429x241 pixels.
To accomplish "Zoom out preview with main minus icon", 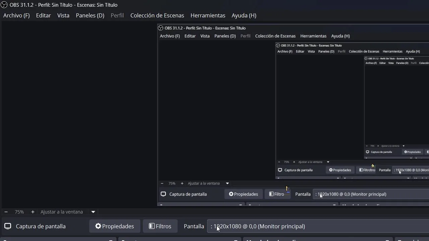I will click(x=6, y=212).
